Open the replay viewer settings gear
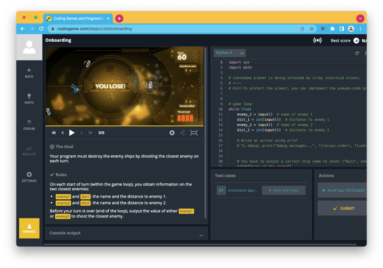 point(172,132)
